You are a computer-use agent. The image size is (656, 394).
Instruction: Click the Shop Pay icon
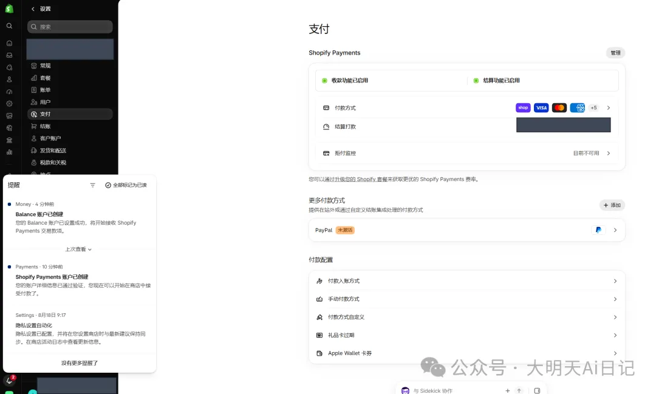(523, 108)
